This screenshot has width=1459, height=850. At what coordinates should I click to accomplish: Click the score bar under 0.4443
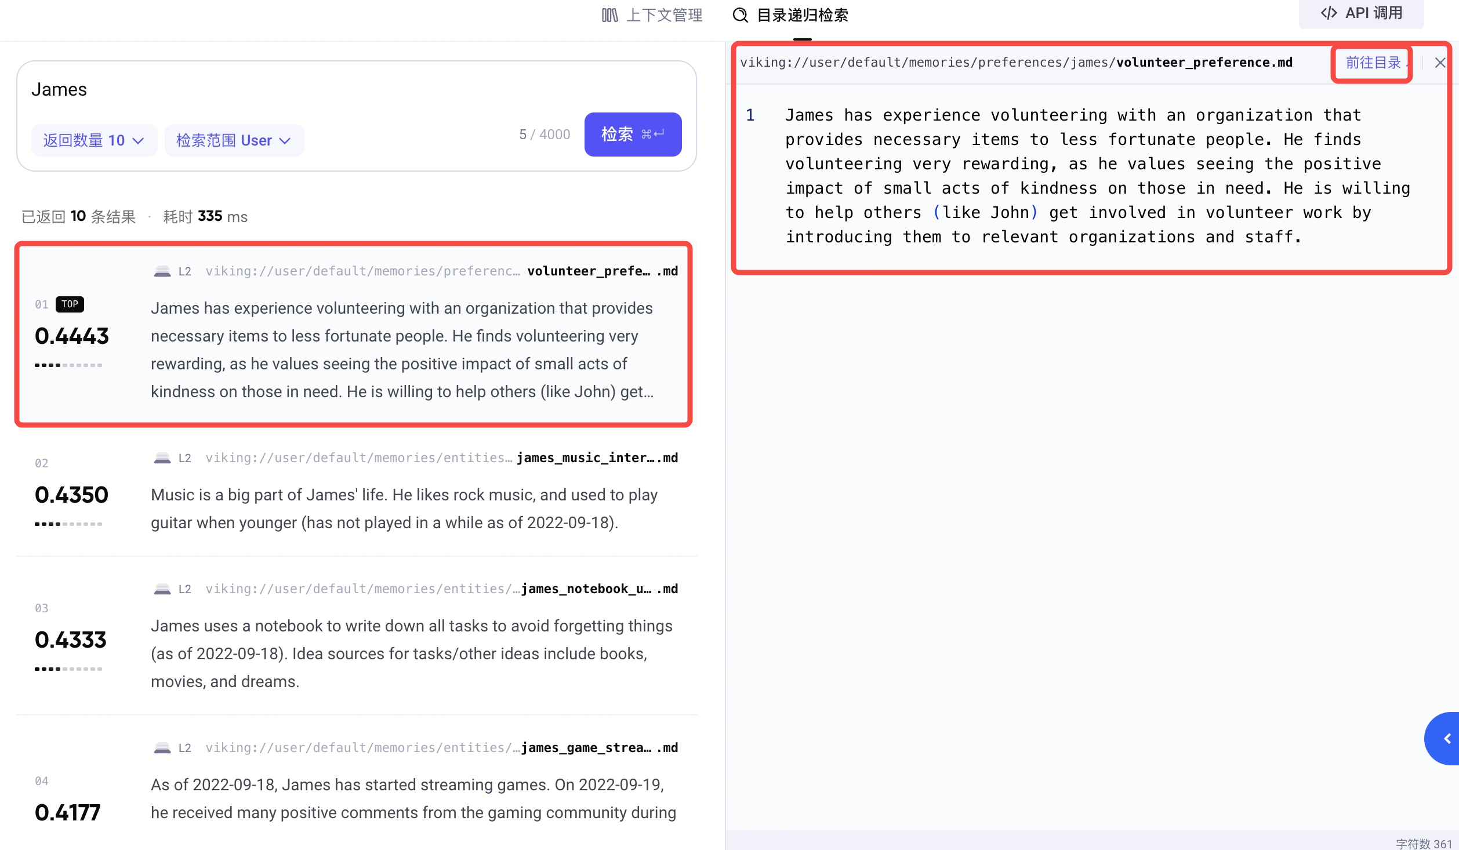click(68, 365)
